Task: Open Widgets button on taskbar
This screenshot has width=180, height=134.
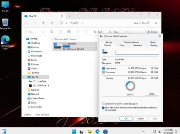Action: 4,131
